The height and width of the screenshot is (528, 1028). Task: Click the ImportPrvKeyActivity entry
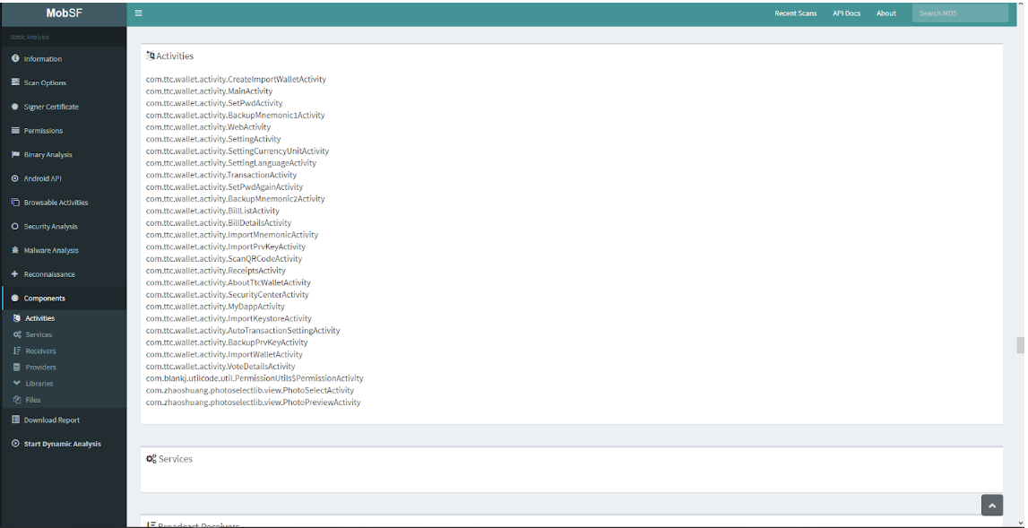pos(226,247)
